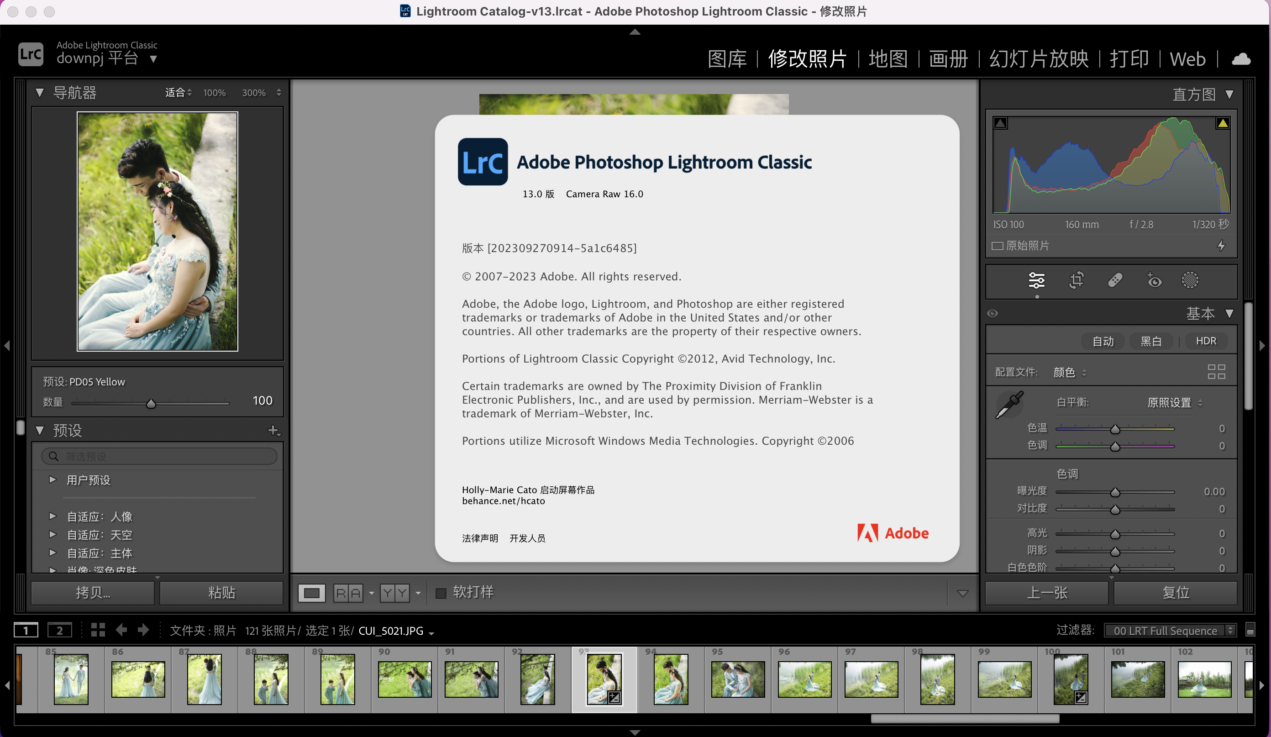
Task: Open grid view in the filmstrip bar
Action: (98, 630)
